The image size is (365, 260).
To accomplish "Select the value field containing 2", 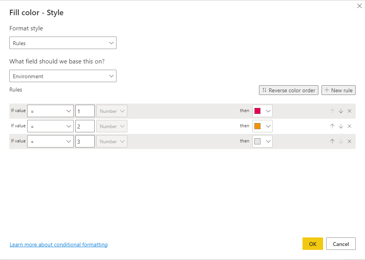I will [x=85, y=126].
